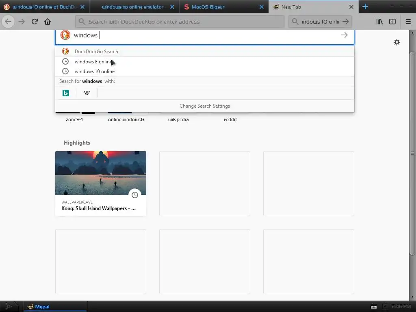Click the keyboard icon in system tray

pos(374,307)
